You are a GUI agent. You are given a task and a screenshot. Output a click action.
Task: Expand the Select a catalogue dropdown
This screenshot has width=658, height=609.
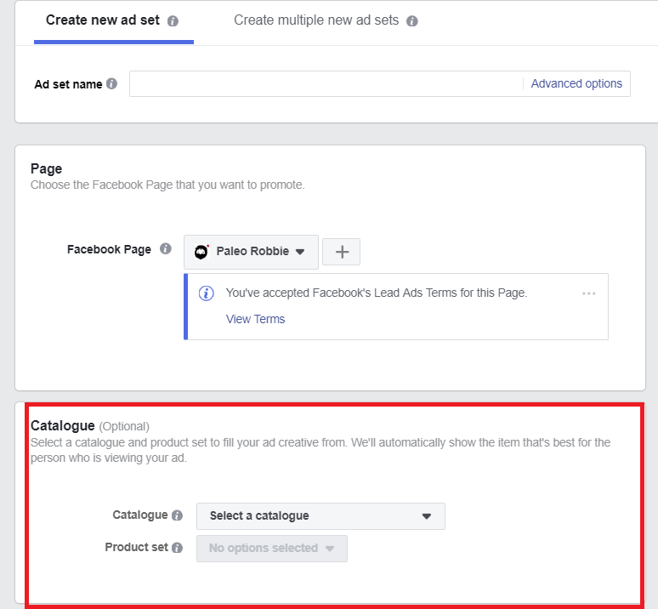pyautogui.click(x=320, y=515)
